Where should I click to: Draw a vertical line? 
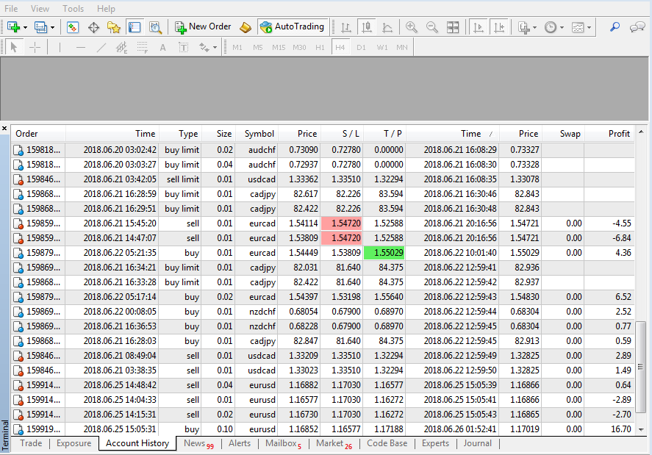60,48
